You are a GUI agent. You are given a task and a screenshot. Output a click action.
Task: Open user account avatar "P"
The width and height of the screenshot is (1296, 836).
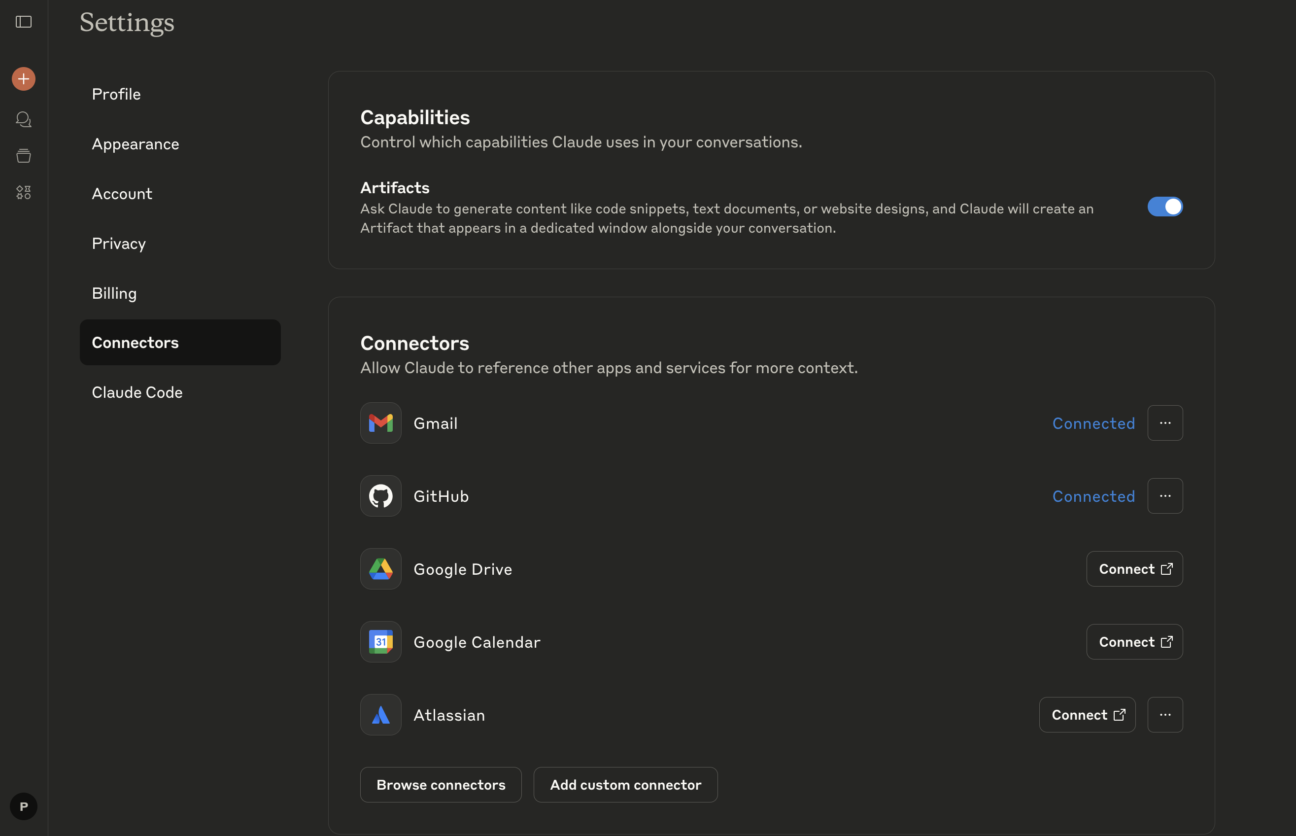pyautogui.click(x=23, y=807)
